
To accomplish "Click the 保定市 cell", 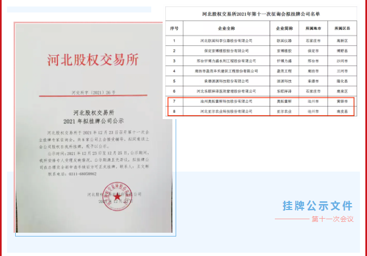I will point(313,51).
